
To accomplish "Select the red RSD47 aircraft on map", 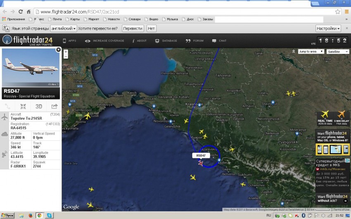I will point(201,163).
